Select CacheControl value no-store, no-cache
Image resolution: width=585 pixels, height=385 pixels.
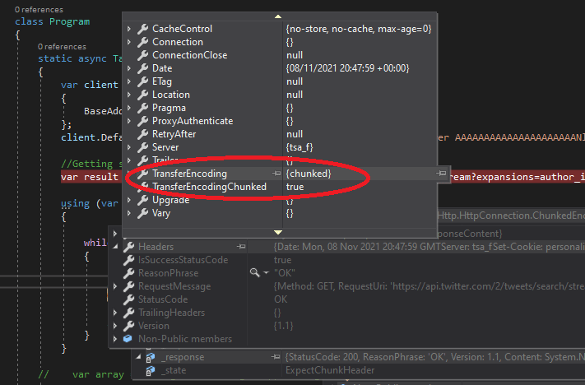click(x=359, y=29)
